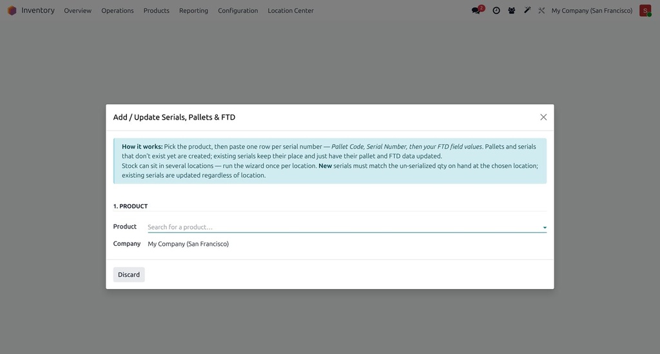The width and height of the screenshot is (660, 354).
Task: Click the Company value My Company (San Francisco)
Action: click(188, 244)
